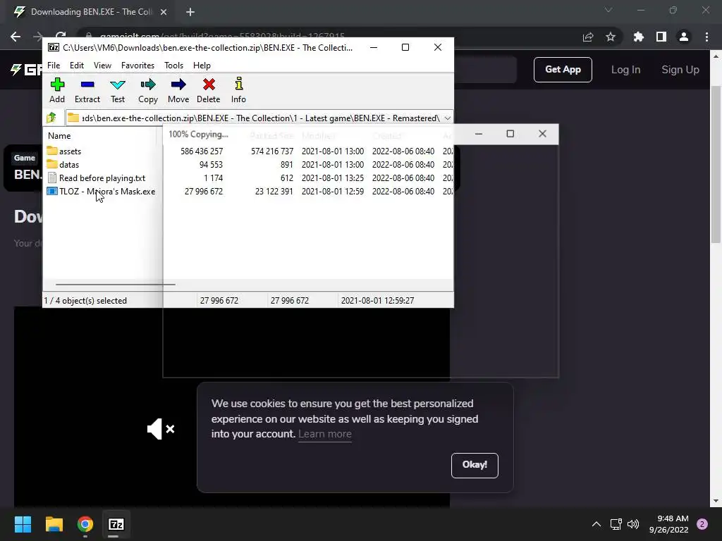722x541 pixels.
Task: Open Chrome extensions puzzle icon
Action: coord(639,37)
